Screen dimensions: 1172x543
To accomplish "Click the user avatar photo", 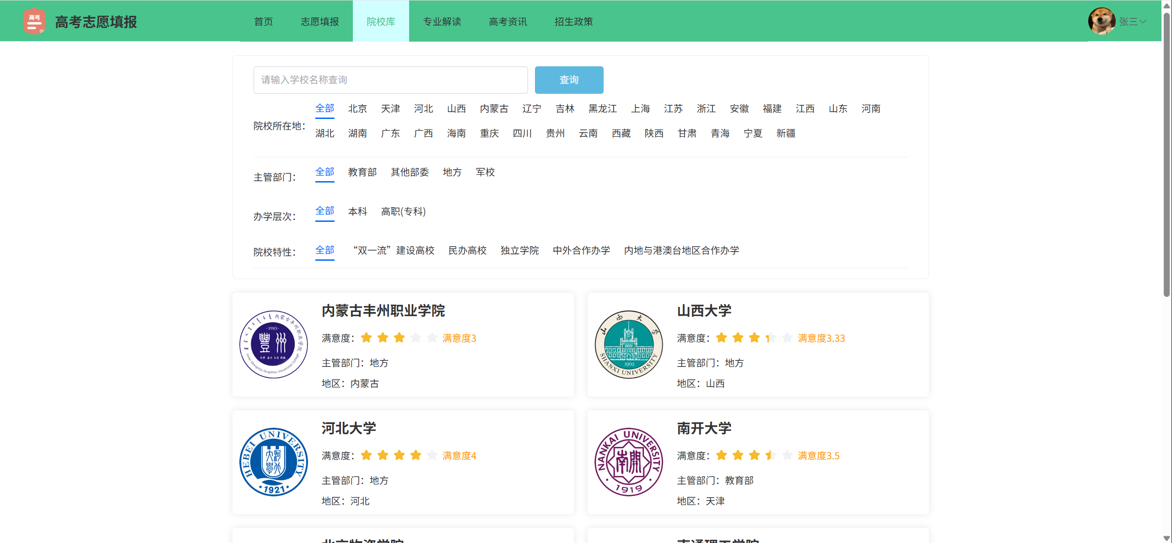I will 1101,21.
